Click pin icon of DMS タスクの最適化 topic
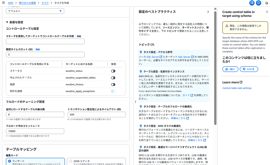 point(141,126)
